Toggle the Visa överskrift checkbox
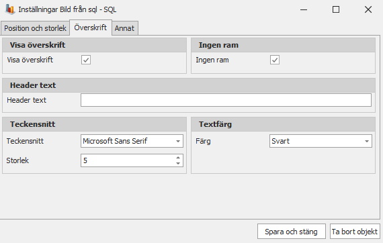 click(86, 60)
